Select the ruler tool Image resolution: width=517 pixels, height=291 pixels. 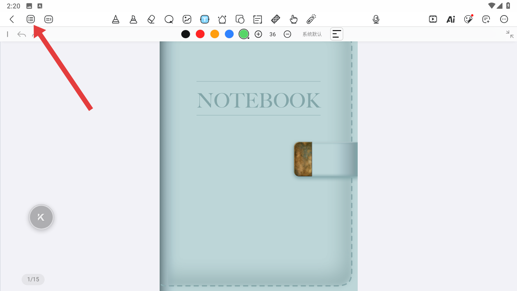275,19
